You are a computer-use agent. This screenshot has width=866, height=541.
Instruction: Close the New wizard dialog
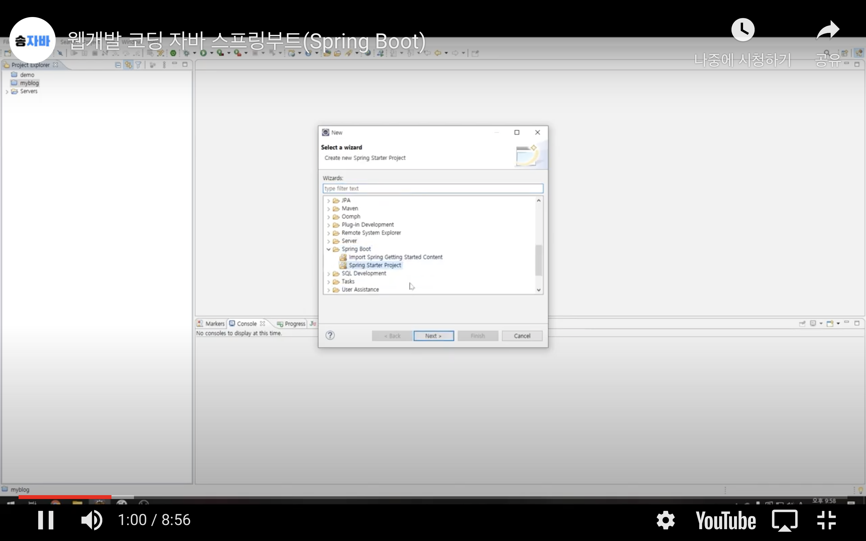(x=537, y=132)
